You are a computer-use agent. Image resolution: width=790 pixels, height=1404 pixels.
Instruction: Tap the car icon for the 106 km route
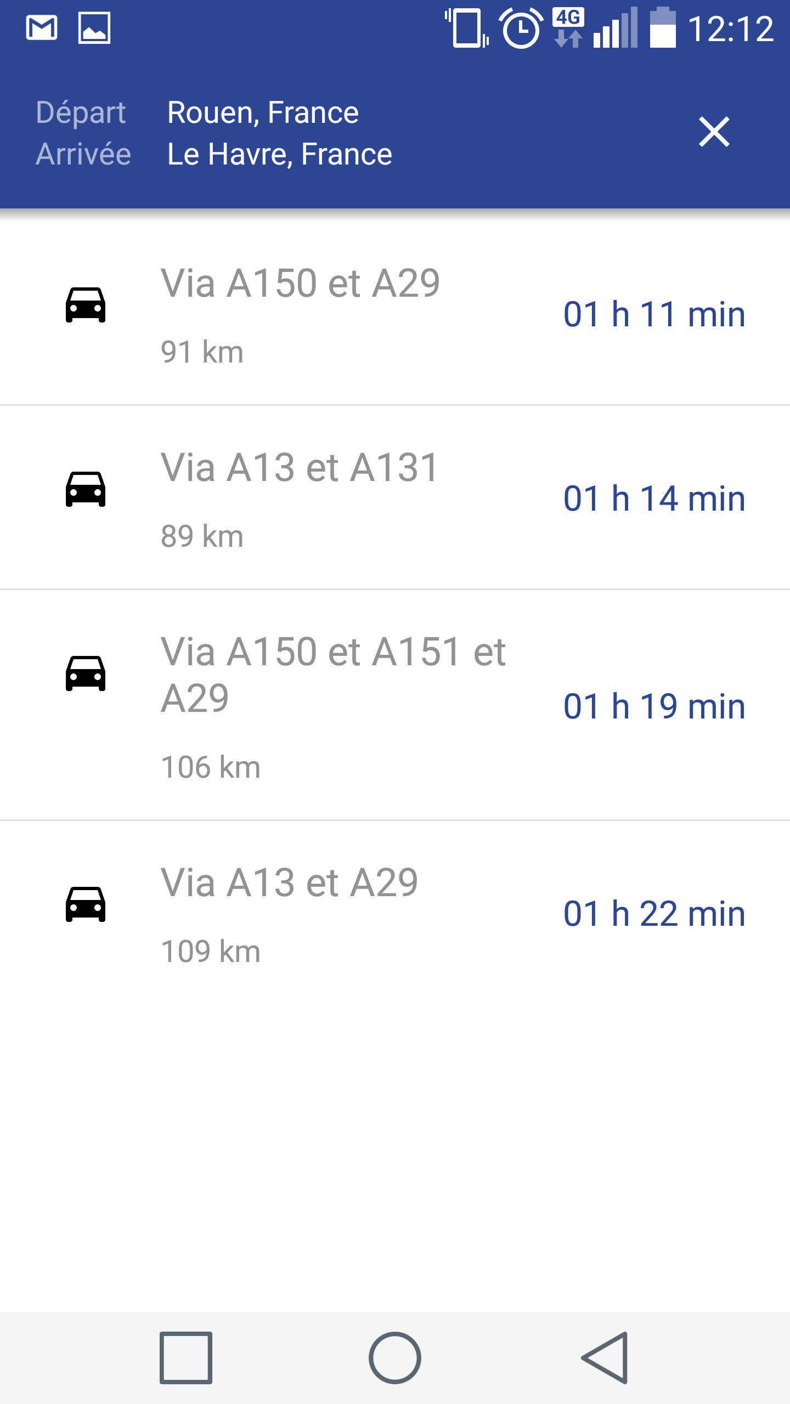[x=86, y=673]
